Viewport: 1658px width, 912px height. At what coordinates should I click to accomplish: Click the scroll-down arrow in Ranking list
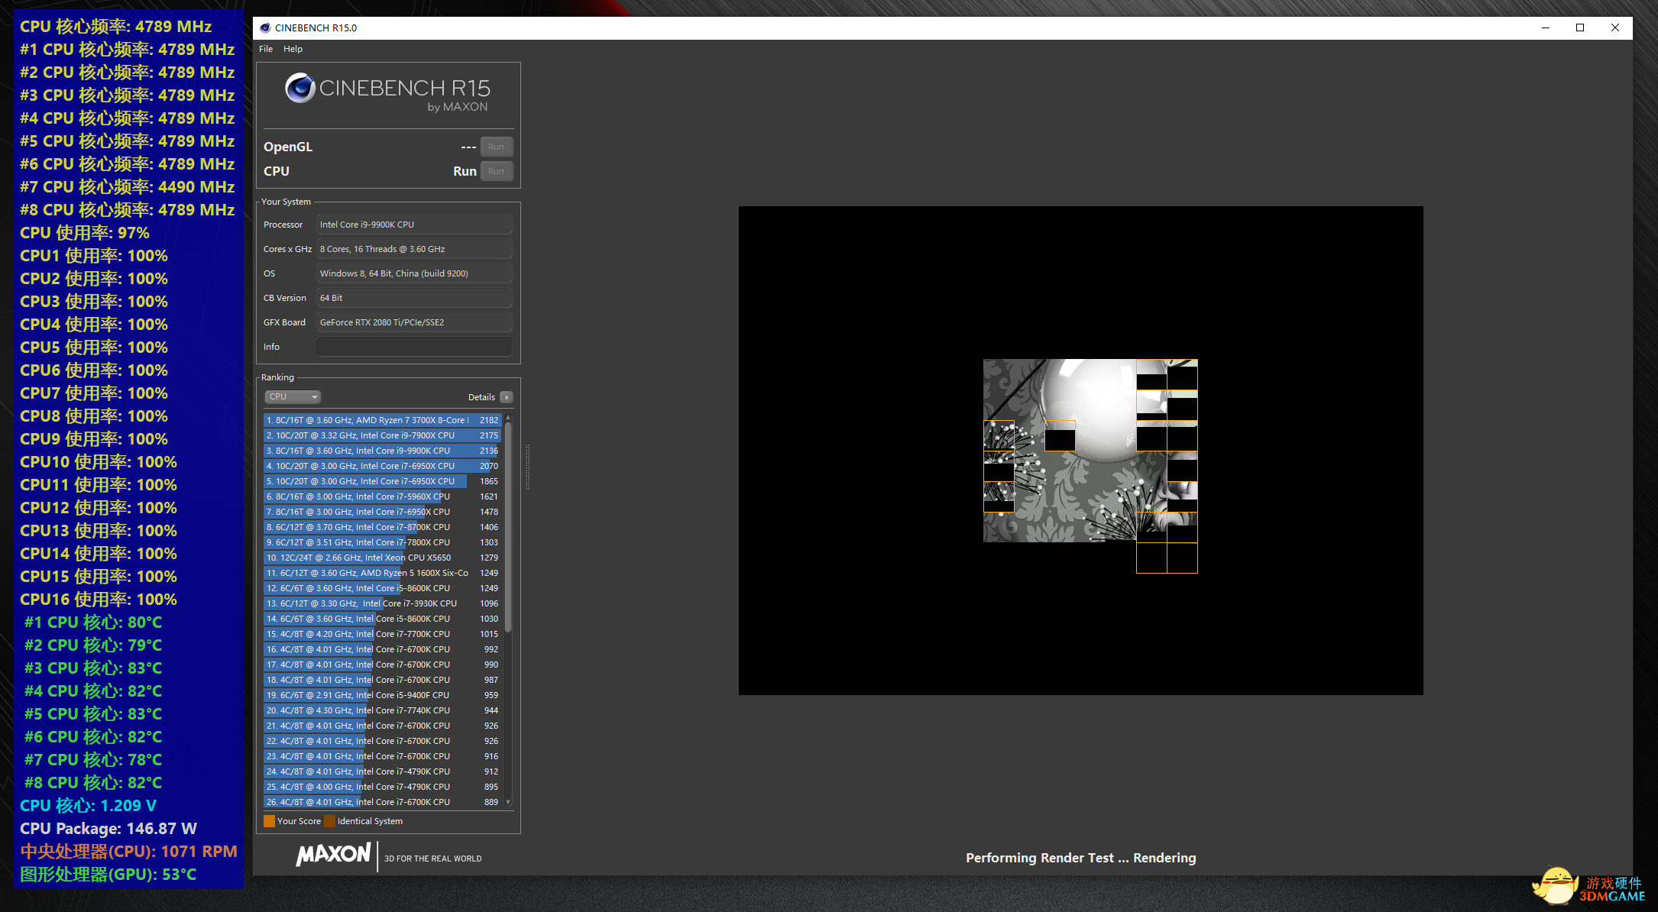(x=508, y=802)
